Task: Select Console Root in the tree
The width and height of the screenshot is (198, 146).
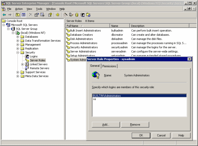Action: 14,21
